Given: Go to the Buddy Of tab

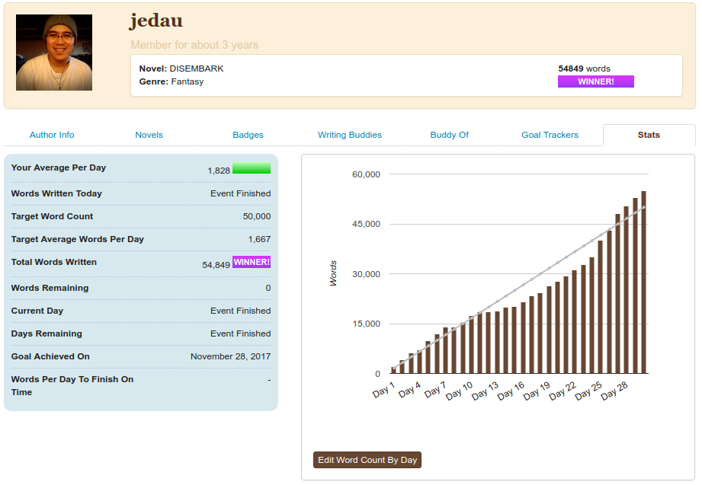Looking at the screenshot, I should click(x=450, y=135).
